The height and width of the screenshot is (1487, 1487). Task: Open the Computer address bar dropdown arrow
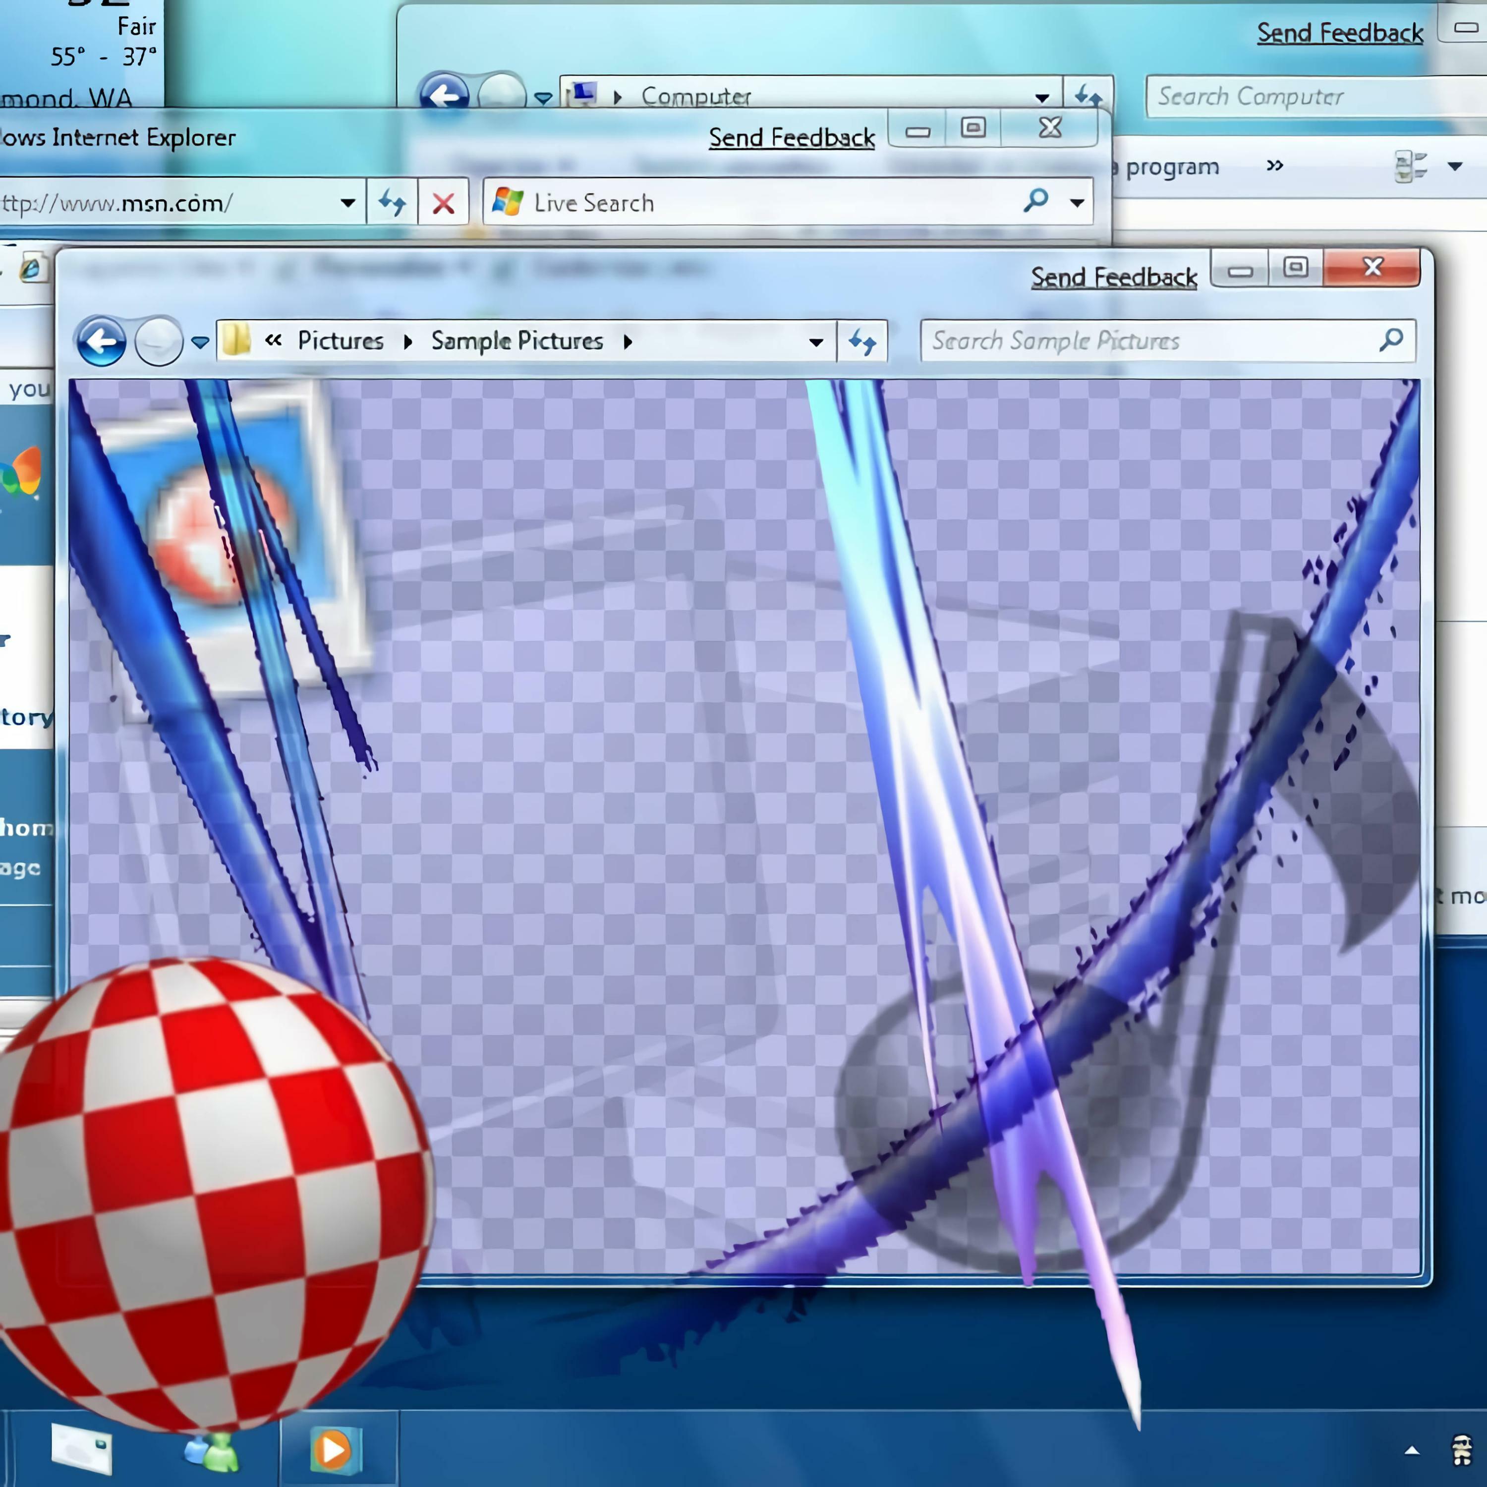point(1042,98)
